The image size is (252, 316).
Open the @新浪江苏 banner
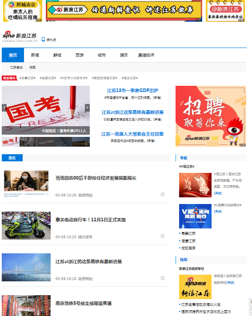coord(225,11)
